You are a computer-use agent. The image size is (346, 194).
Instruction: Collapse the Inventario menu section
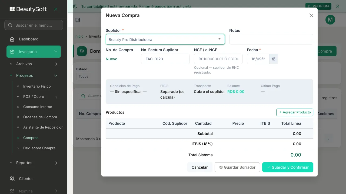coord(56,52)
